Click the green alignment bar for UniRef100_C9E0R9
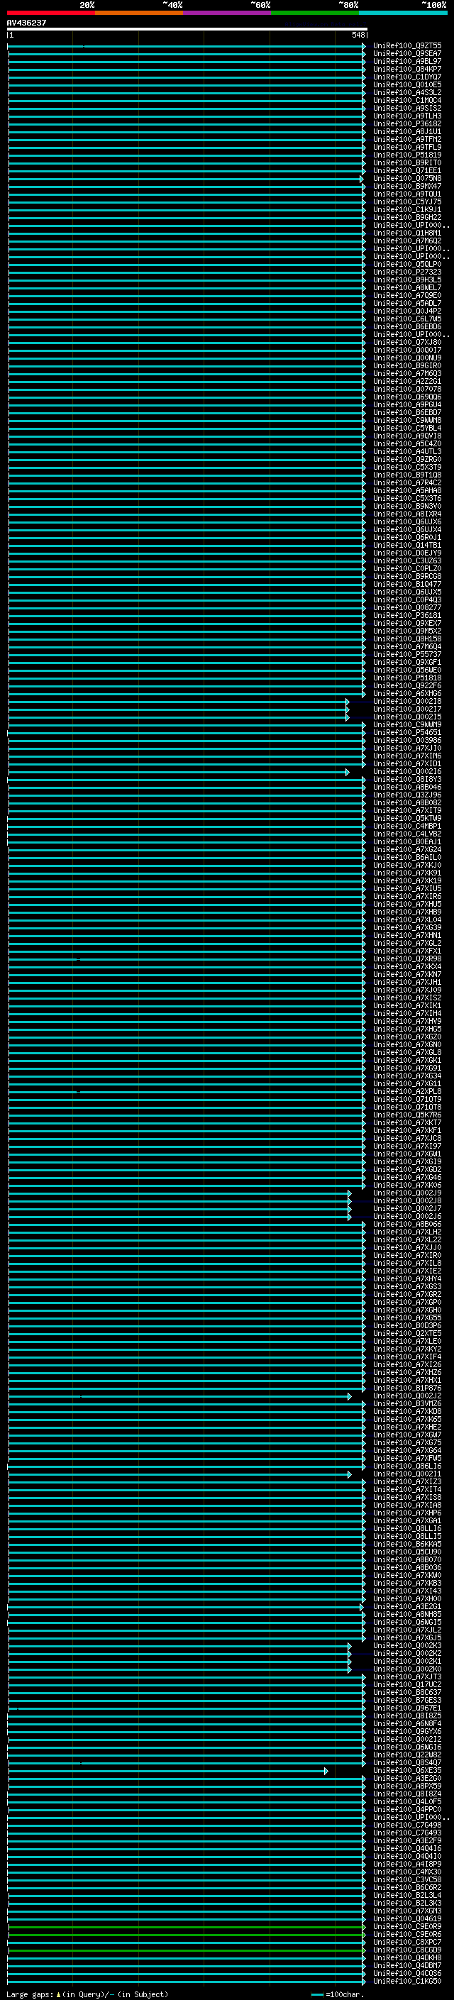The height and width of the screenshot is (2000, 454). click(x=187, y=1927)
